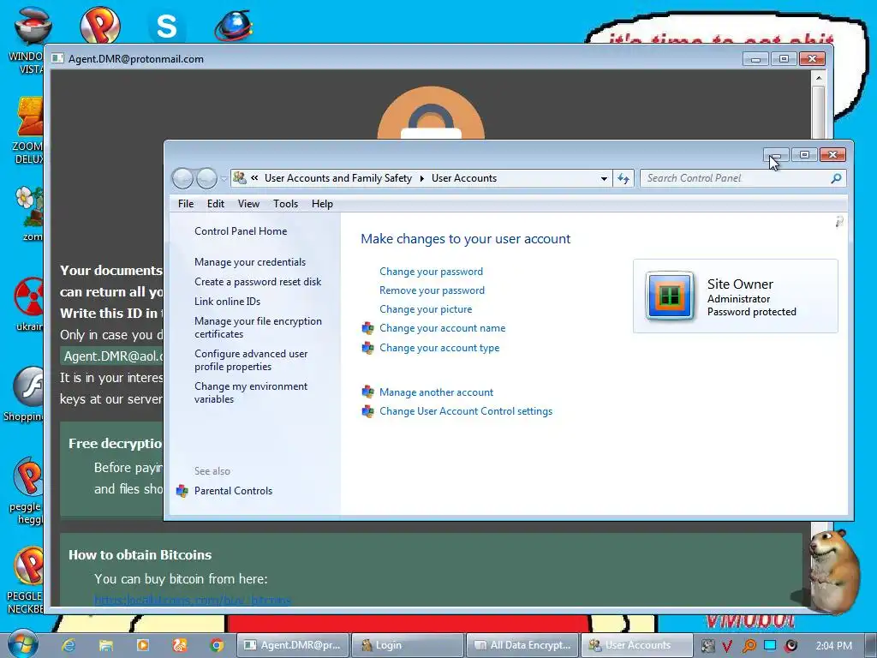877x658 pixels.
Task: Click Change your password
Action: 431,272
